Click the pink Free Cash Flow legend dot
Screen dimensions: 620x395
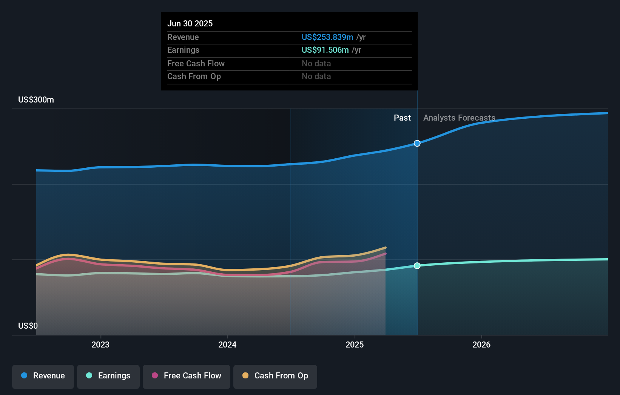click(x=155, y=375)
